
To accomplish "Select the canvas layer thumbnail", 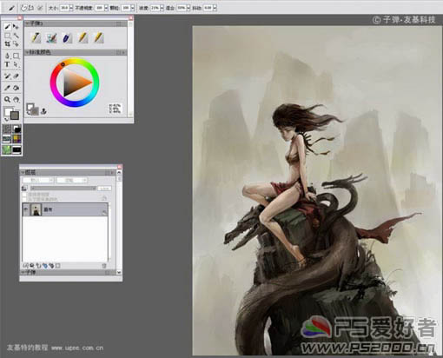I will [x=36, y=209].
